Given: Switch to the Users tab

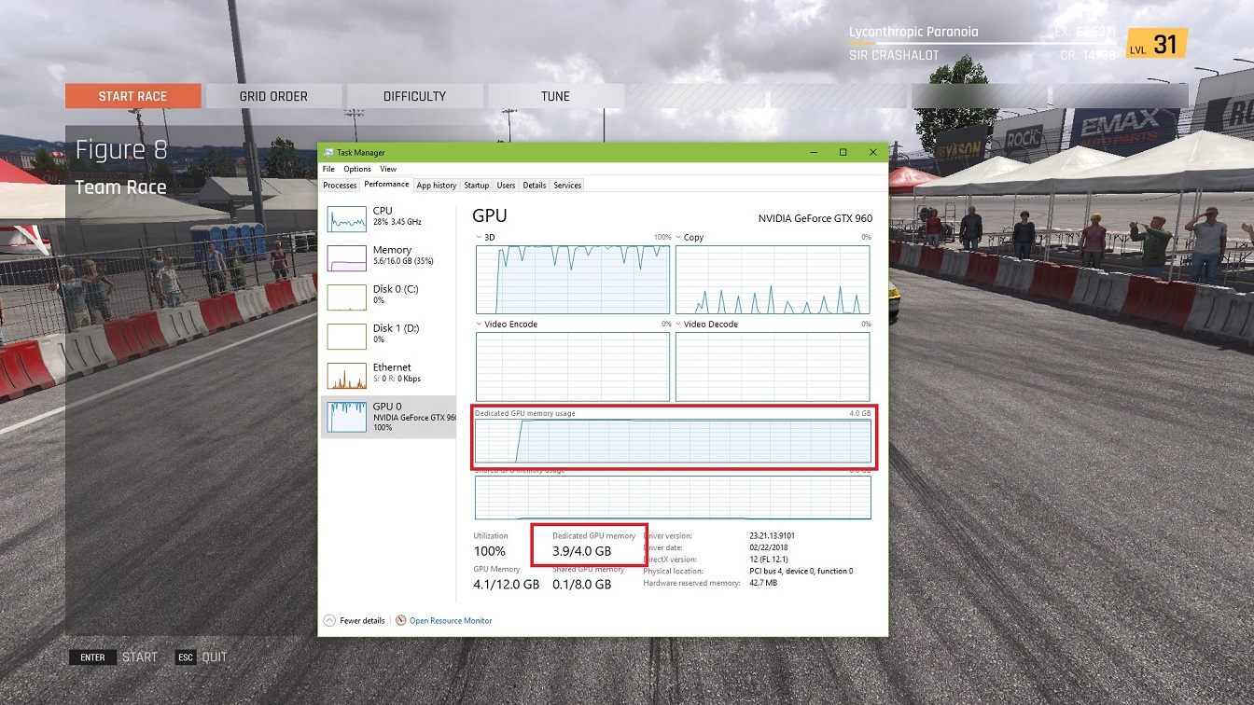Looking at the screenshot, I should [x=506, y=186].
